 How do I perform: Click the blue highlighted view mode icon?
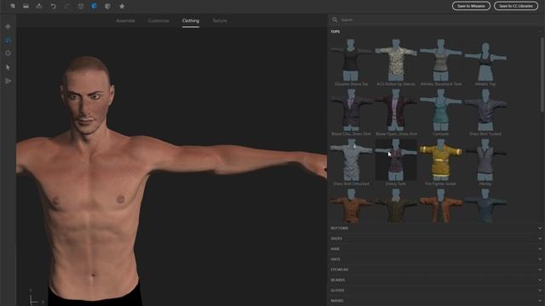(94, 6)
